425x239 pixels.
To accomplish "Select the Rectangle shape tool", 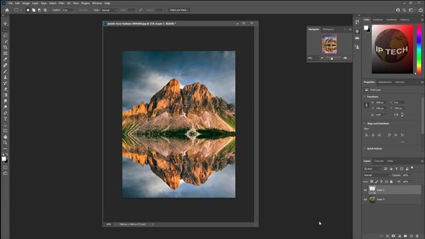I will 5,131.
